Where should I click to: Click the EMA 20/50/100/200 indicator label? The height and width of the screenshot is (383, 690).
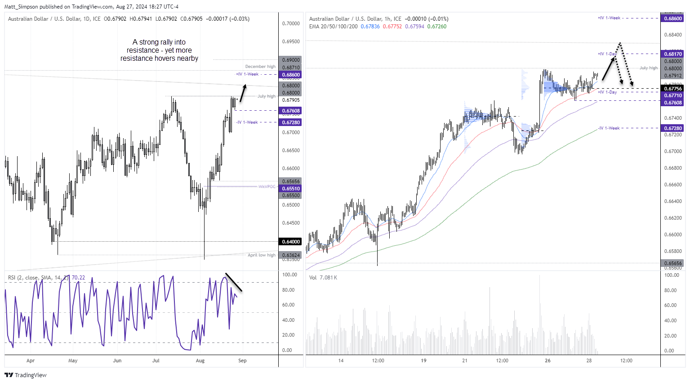333,27
